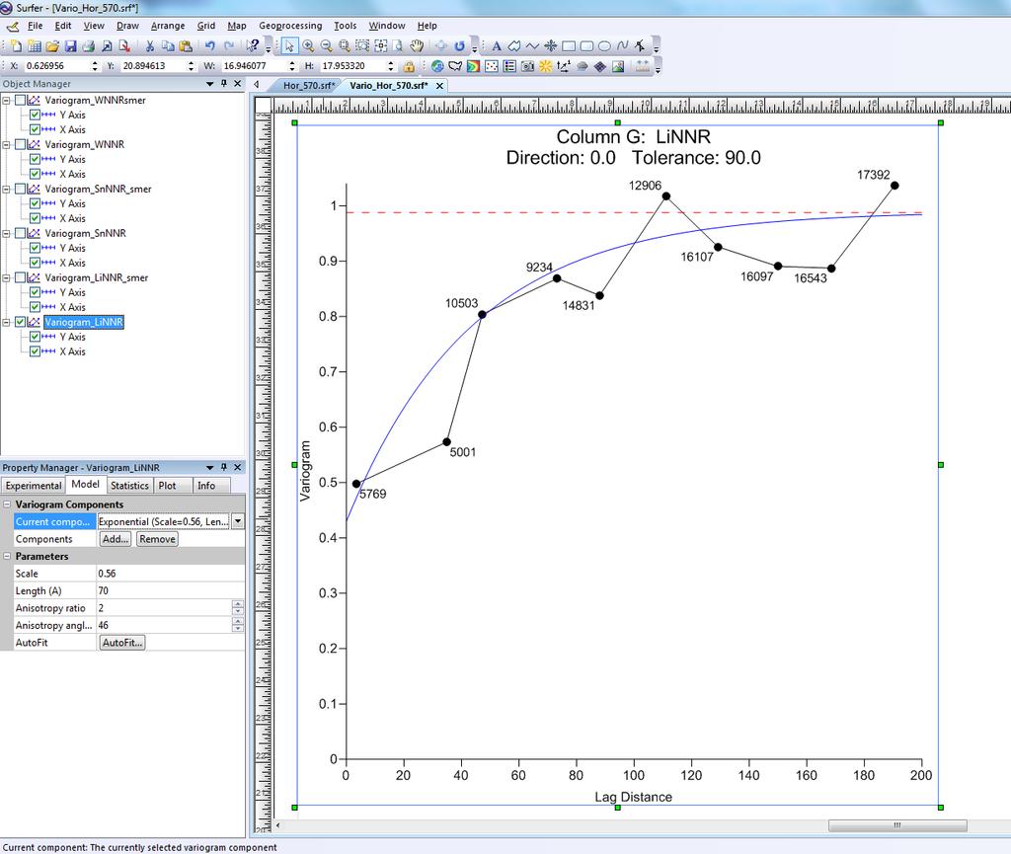
Task: Pin the Object Manager panel
Action: tap(224, 84)
